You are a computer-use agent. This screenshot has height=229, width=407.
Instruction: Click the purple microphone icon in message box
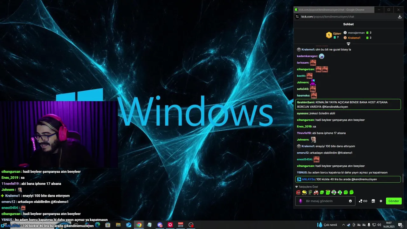300,201
